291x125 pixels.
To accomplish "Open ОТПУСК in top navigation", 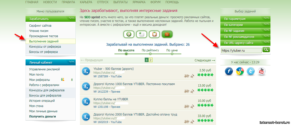I will (x=103, y=2).
